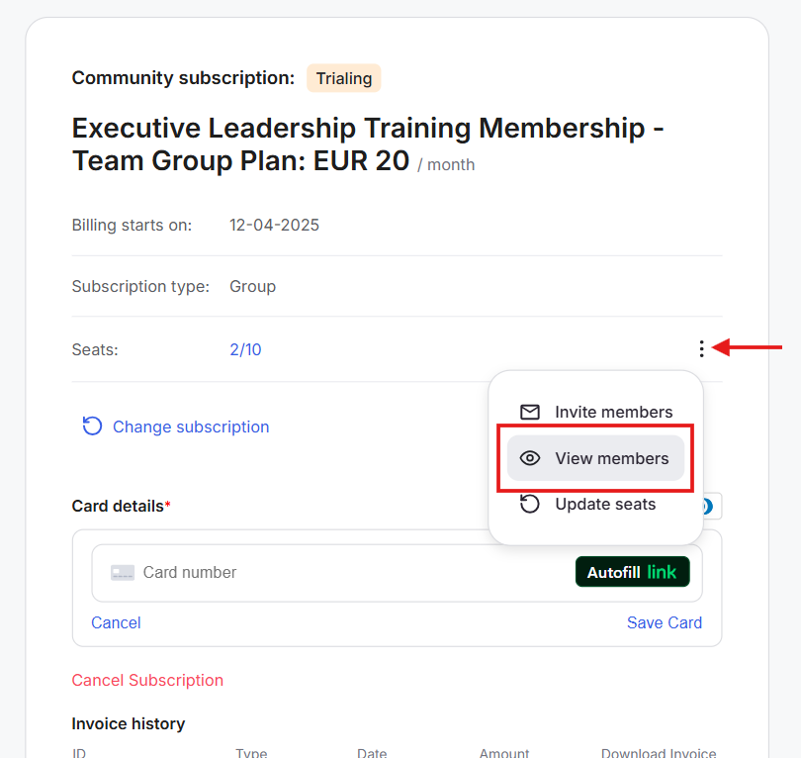
Task: Click the Amount column header in invoice history
Action: (504, 753)
